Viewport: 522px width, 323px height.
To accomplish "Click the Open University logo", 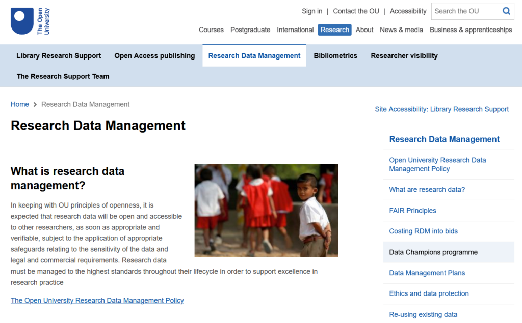I will click(30, 21).
